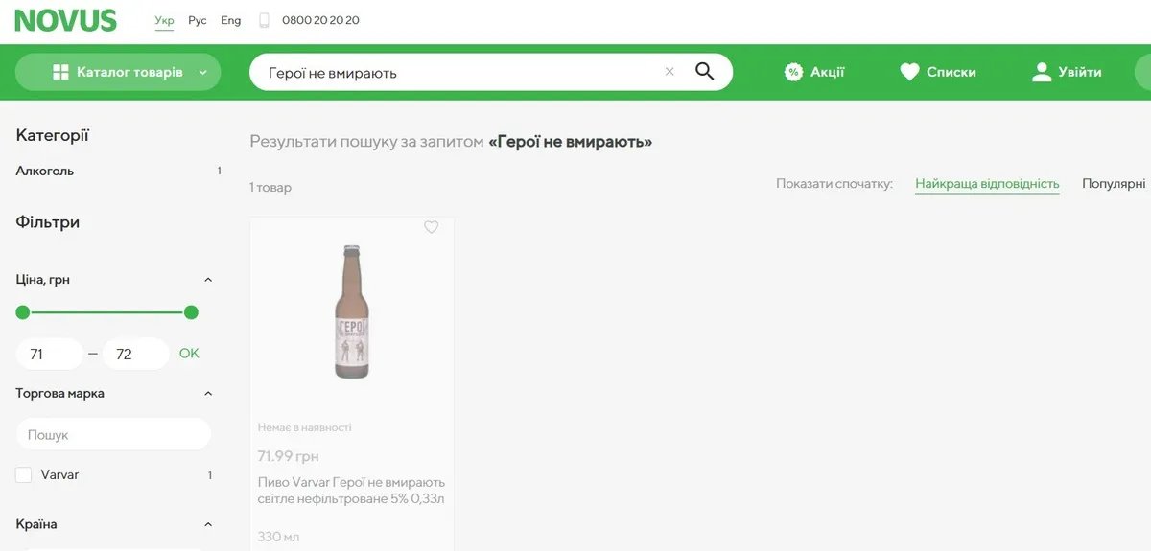Collapse the Країна filter section
The width and height of the screenshot is (1151, 551).
(x=208, y=525)
